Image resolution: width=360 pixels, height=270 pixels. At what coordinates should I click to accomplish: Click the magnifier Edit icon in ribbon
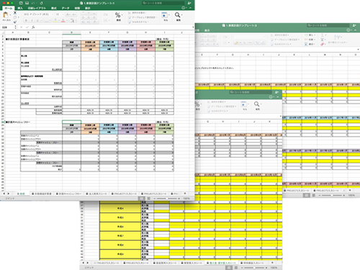(x=178, y=15)
